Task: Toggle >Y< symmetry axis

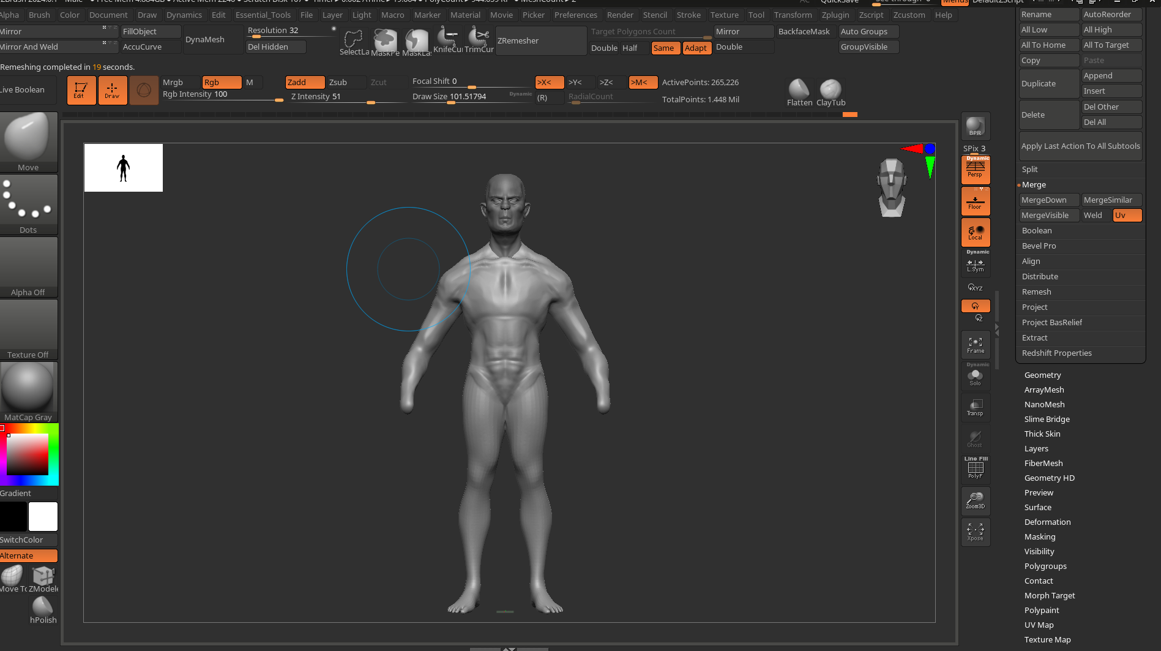Action: [580, 83]
